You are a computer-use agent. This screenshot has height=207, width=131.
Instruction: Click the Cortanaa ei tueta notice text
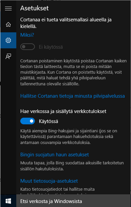click(66, 23)
